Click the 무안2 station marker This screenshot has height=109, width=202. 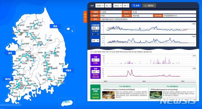tap(13, 93)
